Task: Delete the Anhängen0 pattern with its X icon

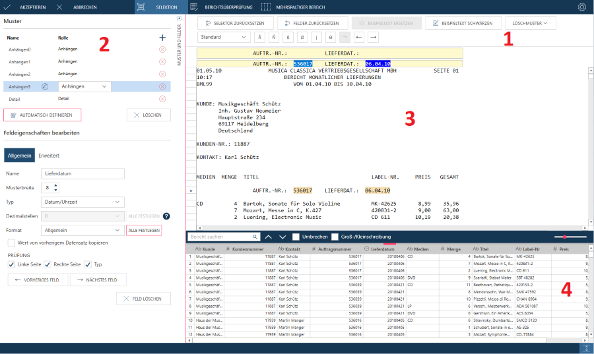Action: coord(162,49)
